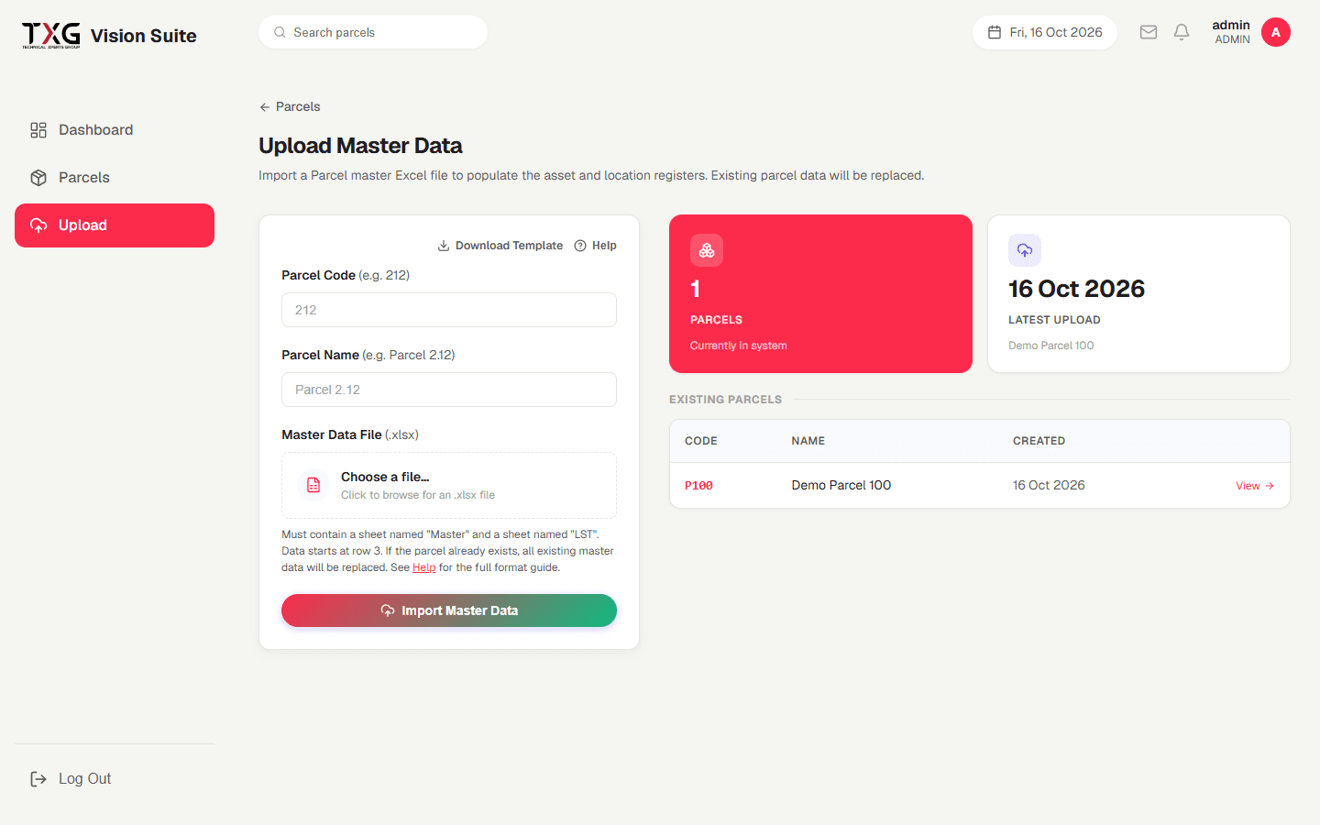
Task: Click the Parcel Name input field
Action: (449, 390)
